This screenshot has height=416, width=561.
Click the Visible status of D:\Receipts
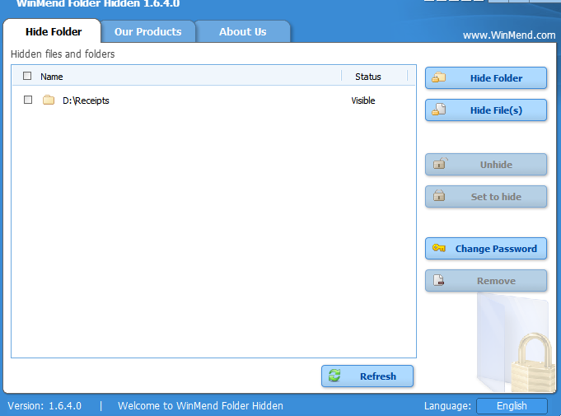click(x=362, y=100)
